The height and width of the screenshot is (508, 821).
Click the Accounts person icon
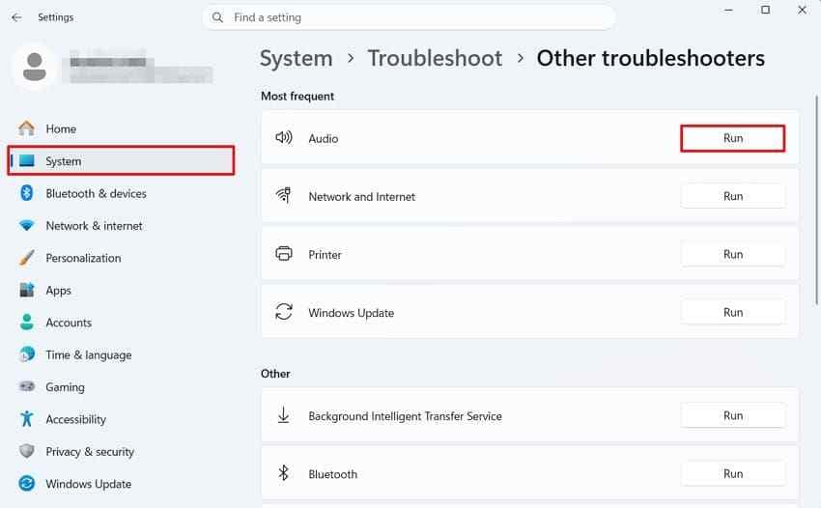[27, 322]
